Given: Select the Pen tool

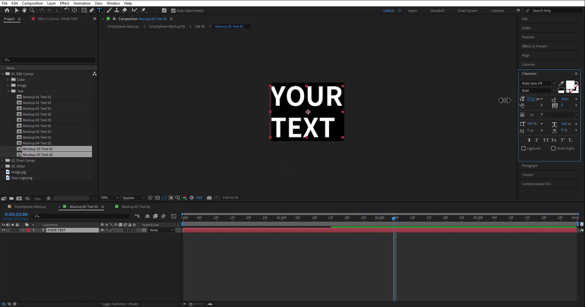Looking at the screenshot, I should [91, 10].
